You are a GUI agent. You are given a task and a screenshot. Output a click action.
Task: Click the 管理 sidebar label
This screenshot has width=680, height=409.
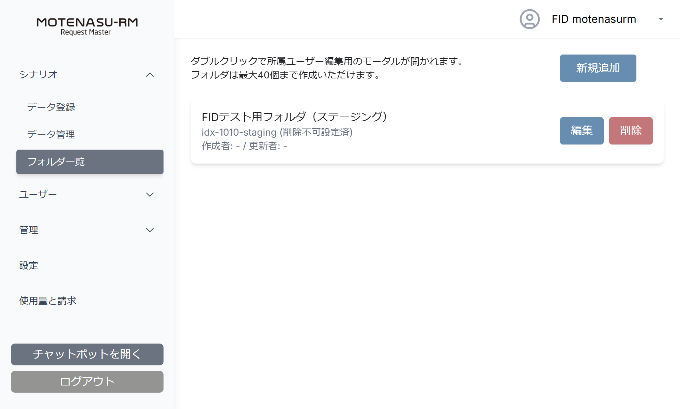(x=29, y=230)
